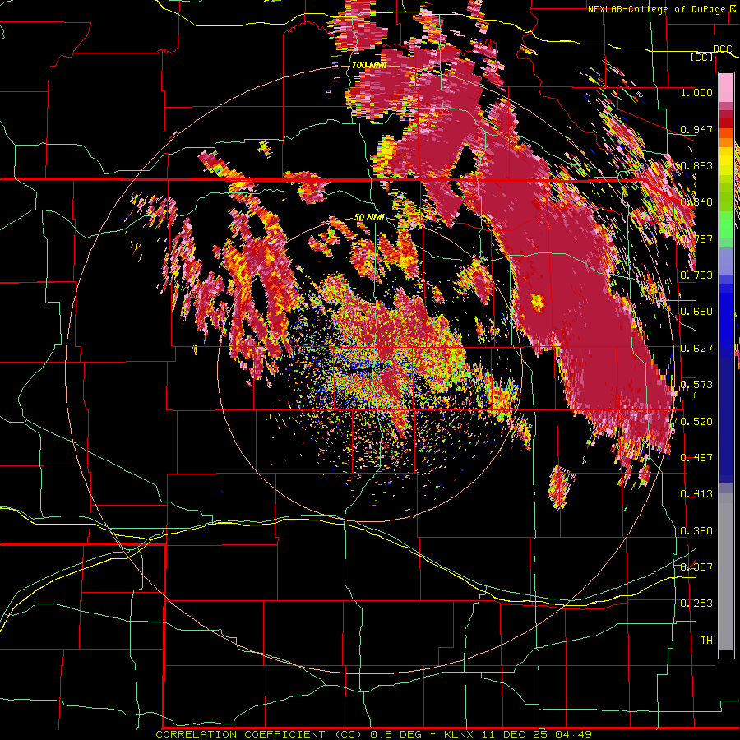Select the 0.253 color scale value
Viewport: 740px width, 740px height.
point(696,604)
